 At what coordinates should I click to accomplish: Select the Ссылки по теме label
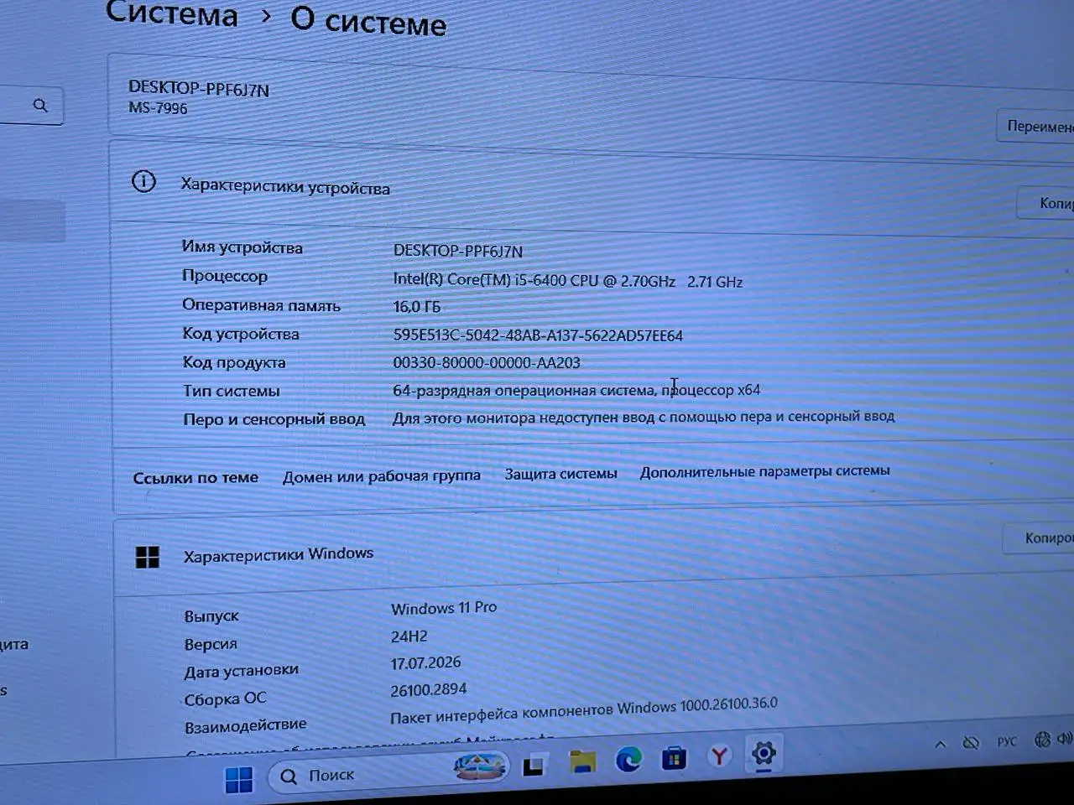click(196, 478)
